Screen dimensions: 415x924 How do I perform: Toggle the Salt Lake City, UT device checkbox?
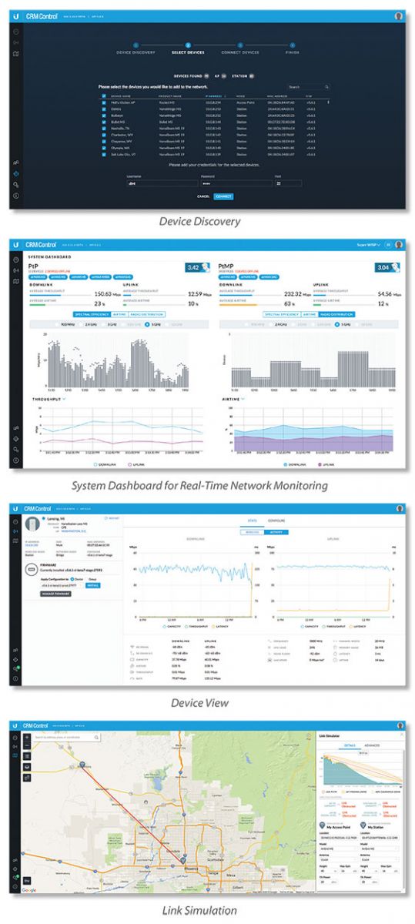(x=103, y=155)
